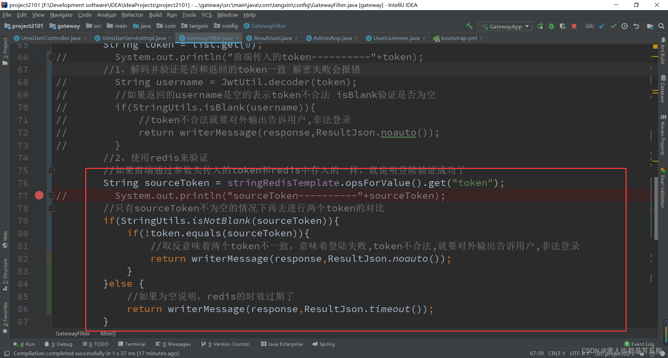Screen dimensions: 668x358
Task: Open the Bean Validation panel
Action: (x=663, y=188)
